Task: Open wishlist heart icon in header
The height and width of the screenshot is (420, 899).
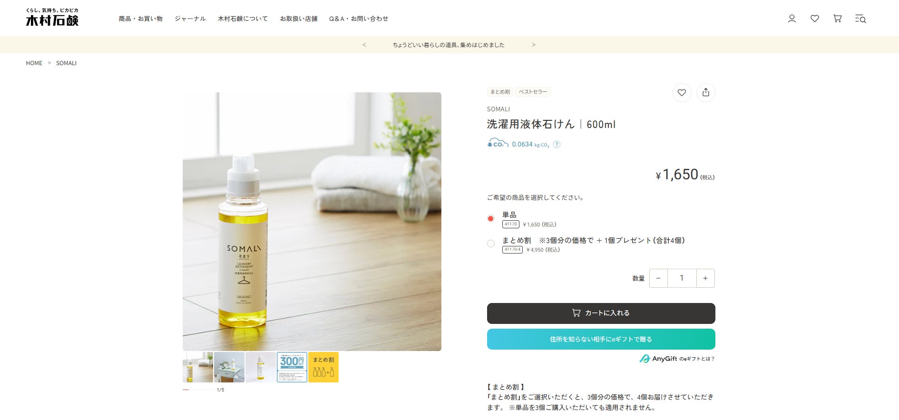Action: [815, 19]
